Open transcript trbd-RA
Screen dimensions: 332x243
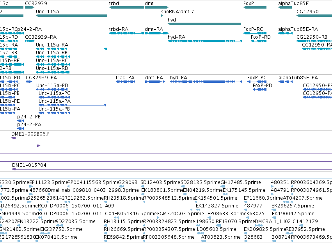pos(119,29)
